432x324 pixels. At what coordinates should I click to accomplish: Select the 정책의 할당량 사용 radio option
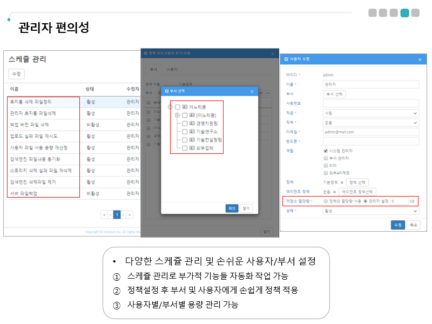[x=326, y=201]
